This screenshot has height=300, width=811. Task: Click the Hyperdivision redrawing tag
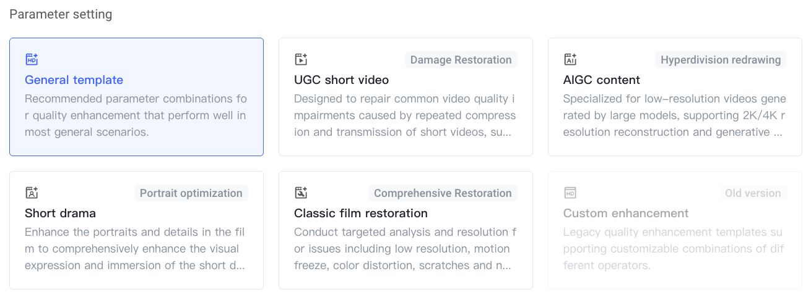(721, 60)
